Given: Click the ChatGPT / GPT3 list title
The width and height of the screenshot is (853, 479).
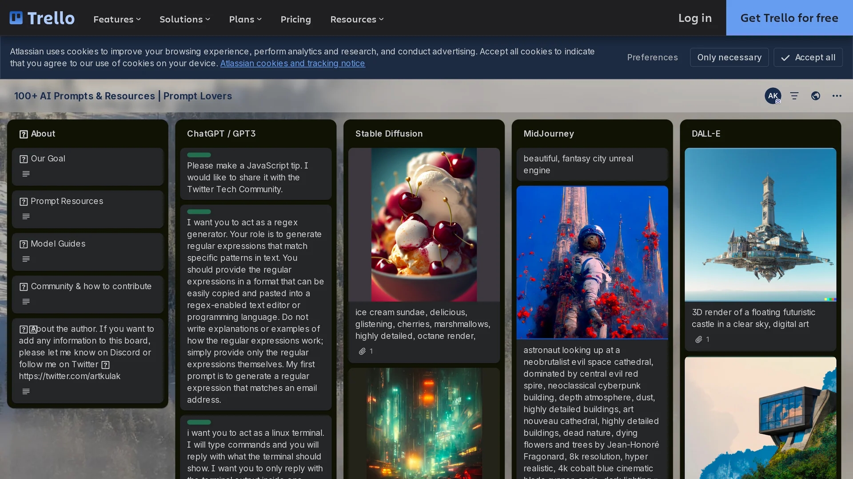Looking at the screenshot, I should click(x=221, y=133).
